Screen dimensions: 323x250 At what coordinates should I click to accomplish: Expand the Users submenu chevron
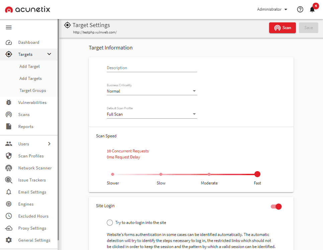[49, 144]
